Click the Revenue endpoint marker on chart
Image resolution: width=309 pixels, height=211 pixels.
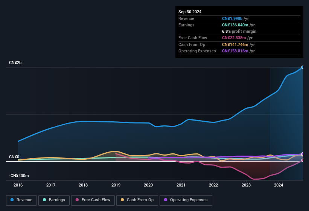point(303,67)
